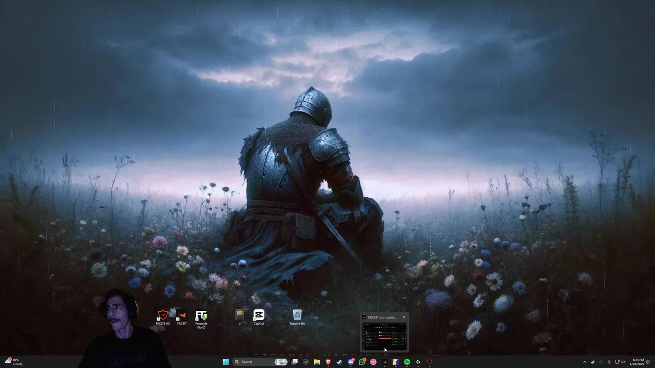
Task: Open Logitech G HUB from the taskbar
Action: click(x=418, y=362)
